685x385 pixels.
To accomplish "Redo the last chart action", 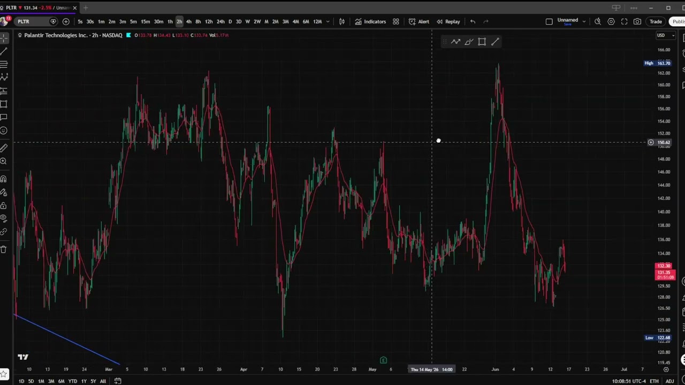I will coord(486,21).
